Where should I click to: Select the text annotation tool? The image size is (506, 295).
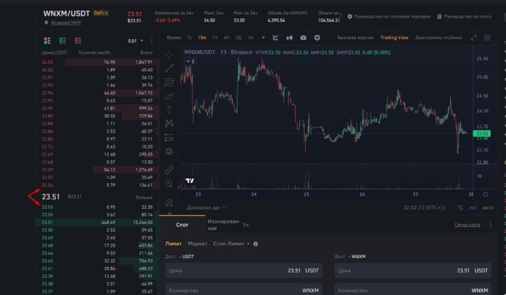click(169, 110)
